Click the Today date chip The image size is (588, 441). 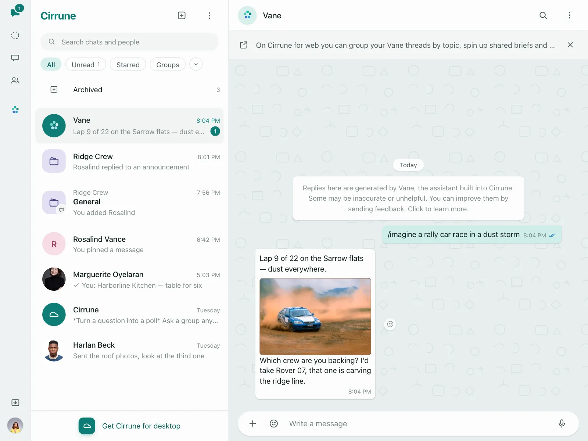[x=408, y=165]
